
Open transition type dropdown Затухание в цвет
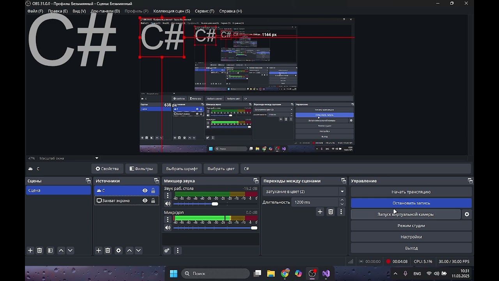[304, 192]
